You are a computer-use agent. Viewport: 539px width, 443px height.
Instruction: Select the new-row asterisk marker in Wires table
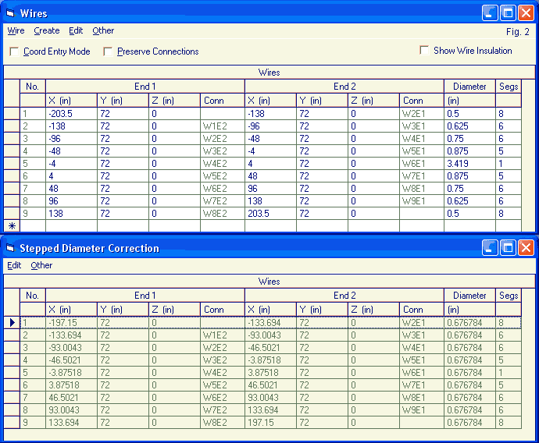(11, 225)
